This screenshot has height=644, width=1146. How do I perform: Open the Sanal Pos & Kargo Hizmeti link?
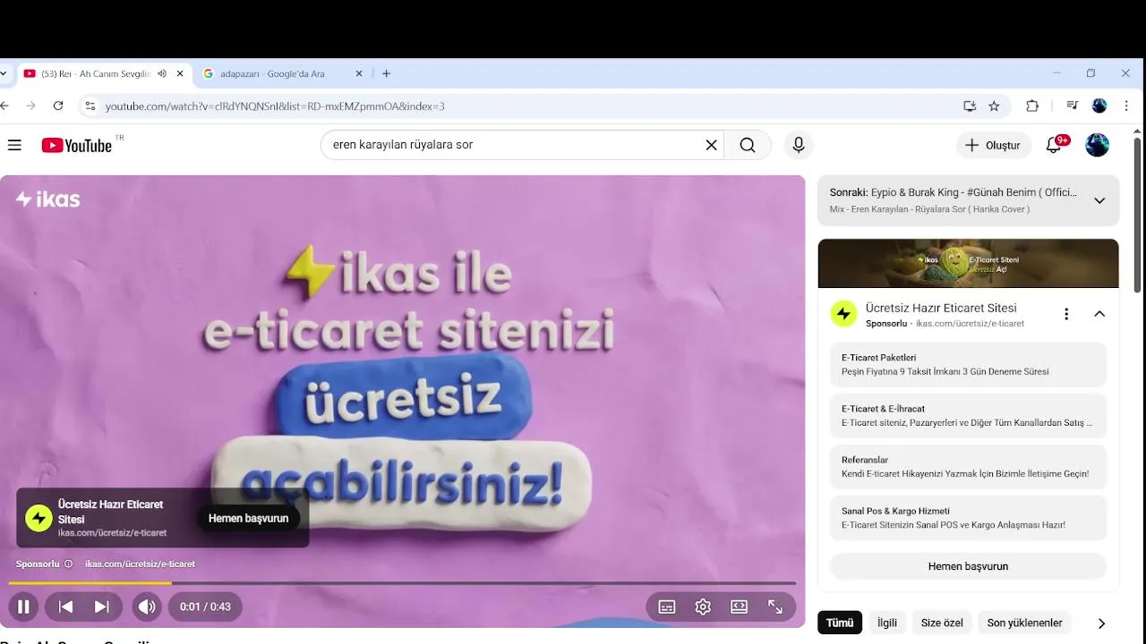tap(968, 518)
